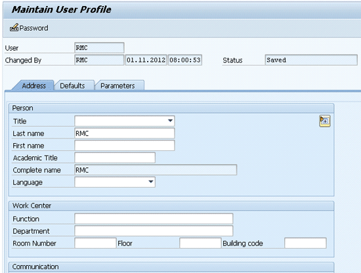The width and height of the screenshot is (361, 273).
Task: Open the Parameters tab
Action: point(117,85)
